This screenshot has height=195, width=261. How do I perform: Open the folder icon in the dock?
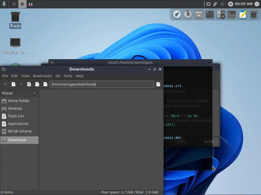[x=232, y=14]
